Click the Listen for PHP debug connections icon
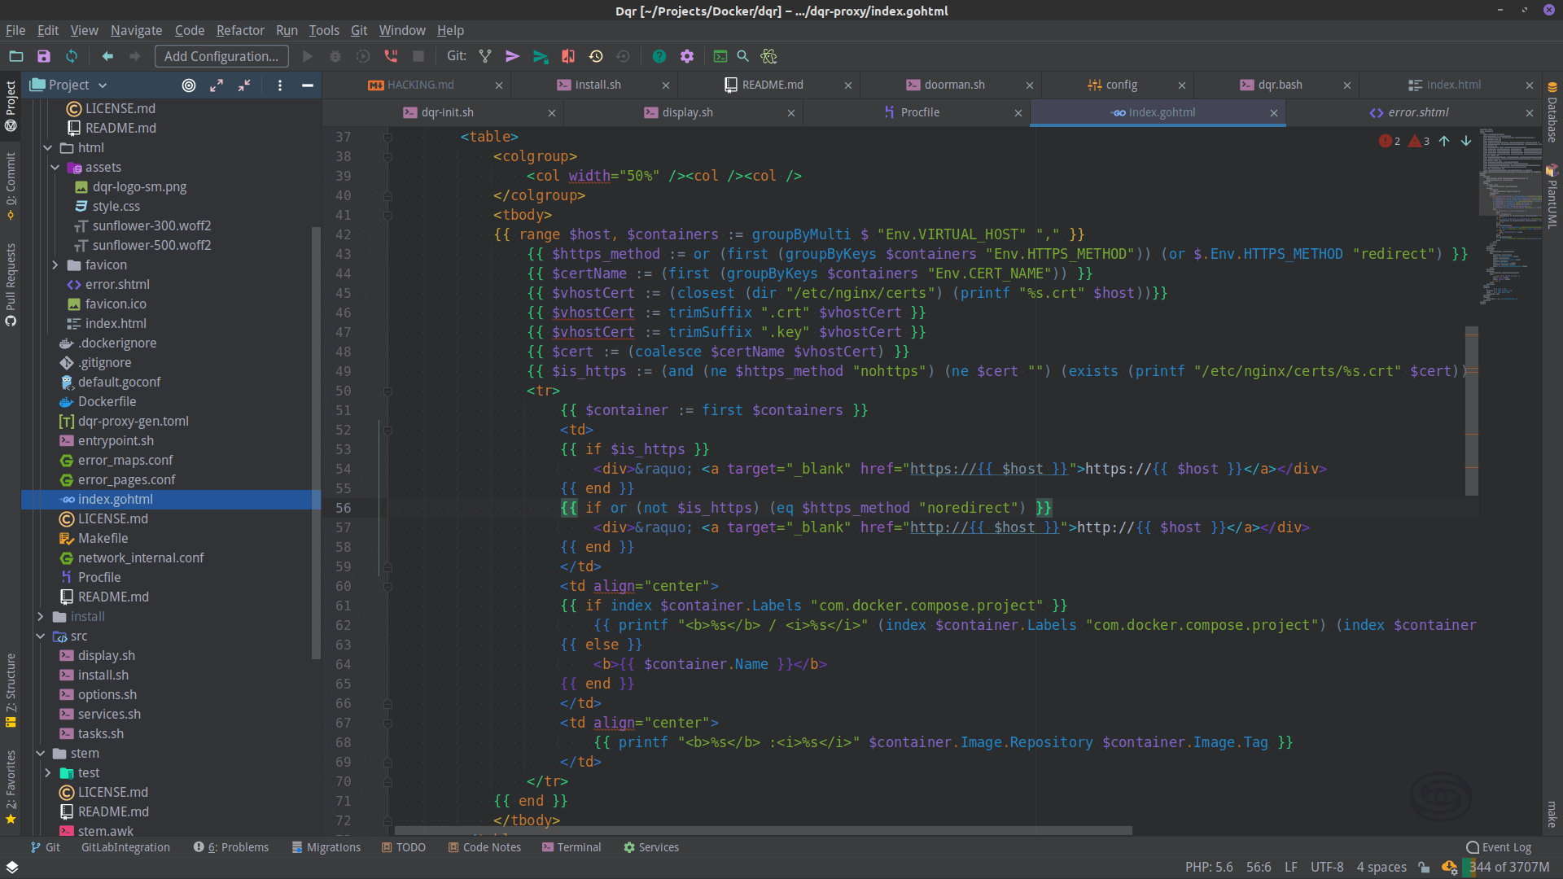This screenshot has height=879, width=1563. pyautogui.click(x=391, y=56)
